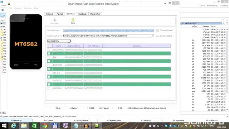The width and height of the screenshot is (229, 129).
Task: Open the Help menu
Action: tap(36, 8)
